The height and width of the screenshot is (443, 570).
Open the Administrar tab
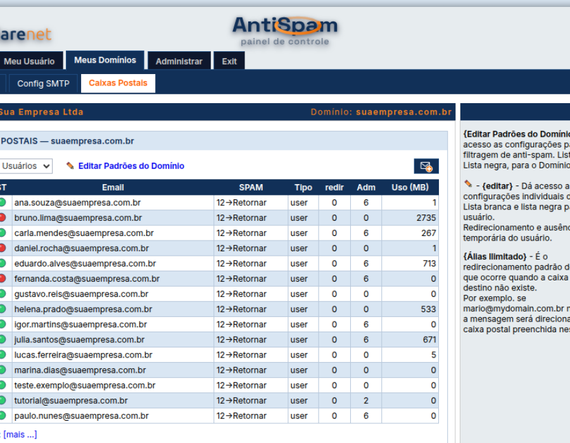pos(179,61)
